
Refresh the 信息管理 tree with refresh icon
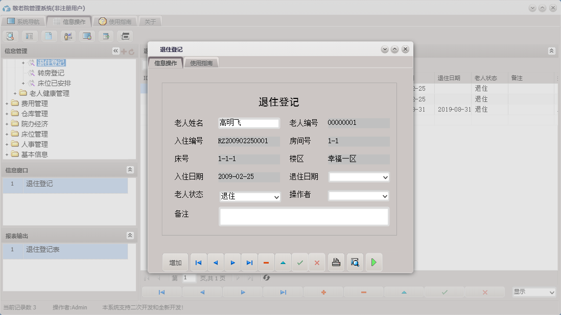coord(132,50)
